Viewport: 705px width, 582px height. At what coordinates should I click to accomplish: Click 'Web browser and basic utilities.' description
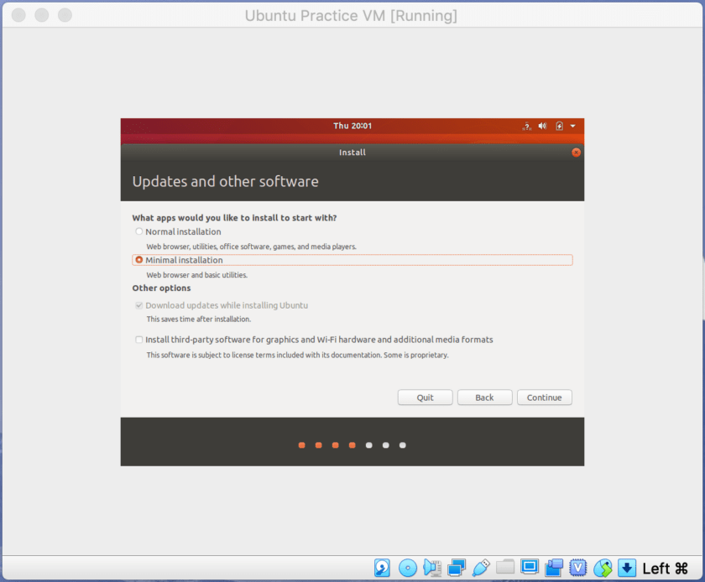click(x=197, y=275)
